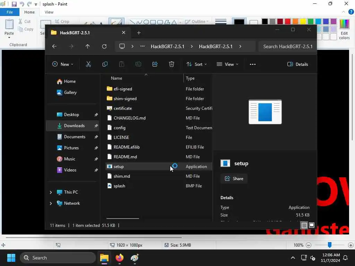Select the yellow color swatch in Paint
Viewport: 355px width, 266px height.
(303, 21)
